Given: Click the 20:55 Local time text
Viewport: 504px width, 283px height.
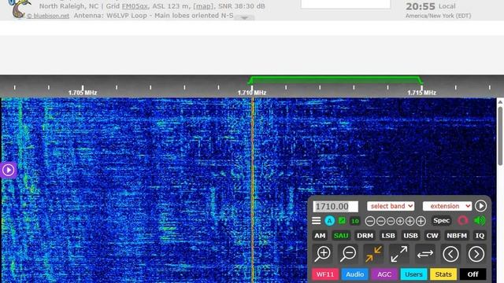Looking at the screenshot, I should 431,6.
